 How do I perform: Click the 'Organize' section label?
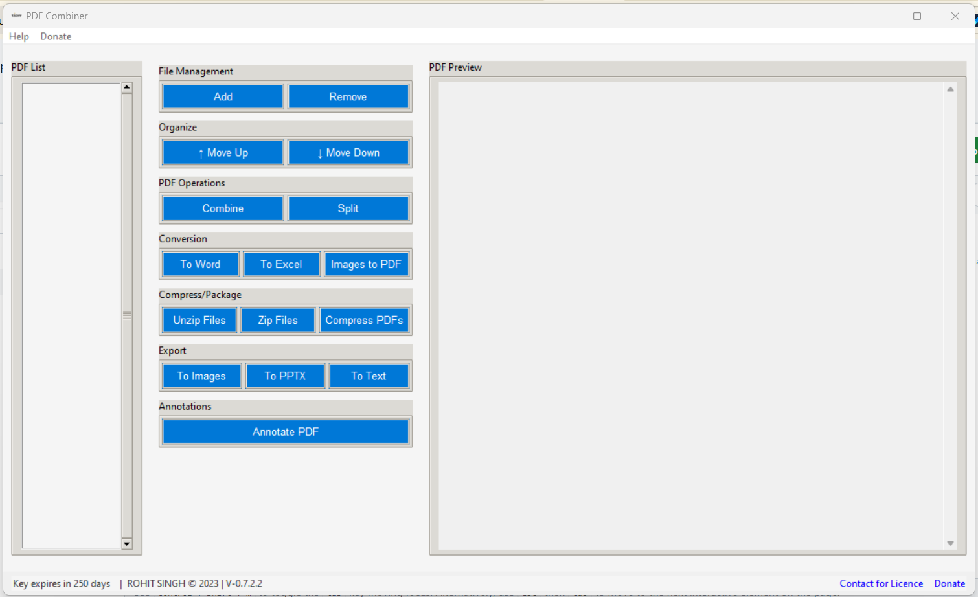coord(177,127)
